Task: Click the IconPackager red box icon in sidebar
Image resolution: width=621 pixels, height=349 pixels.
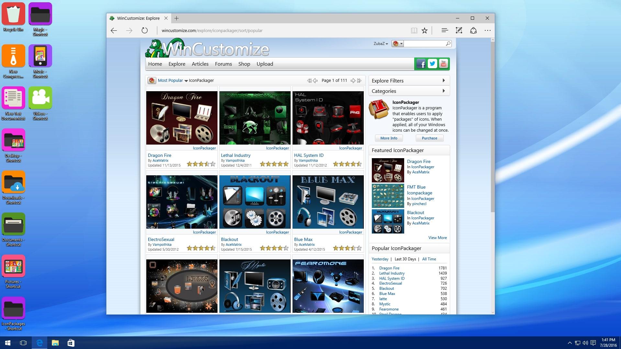Action: (379, 109)
